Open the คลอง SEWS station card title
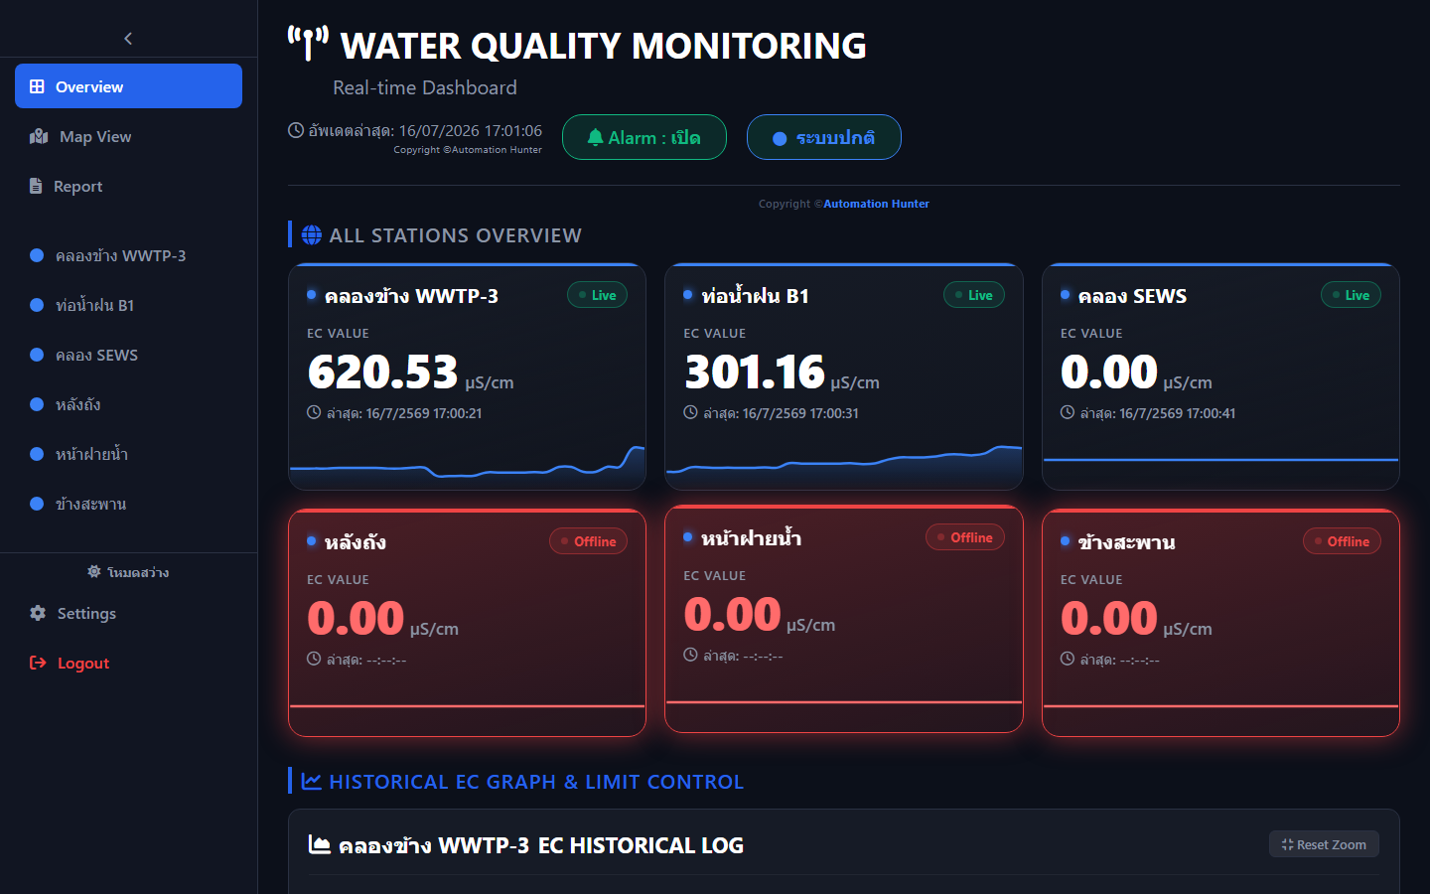 tap(1132, 296)
